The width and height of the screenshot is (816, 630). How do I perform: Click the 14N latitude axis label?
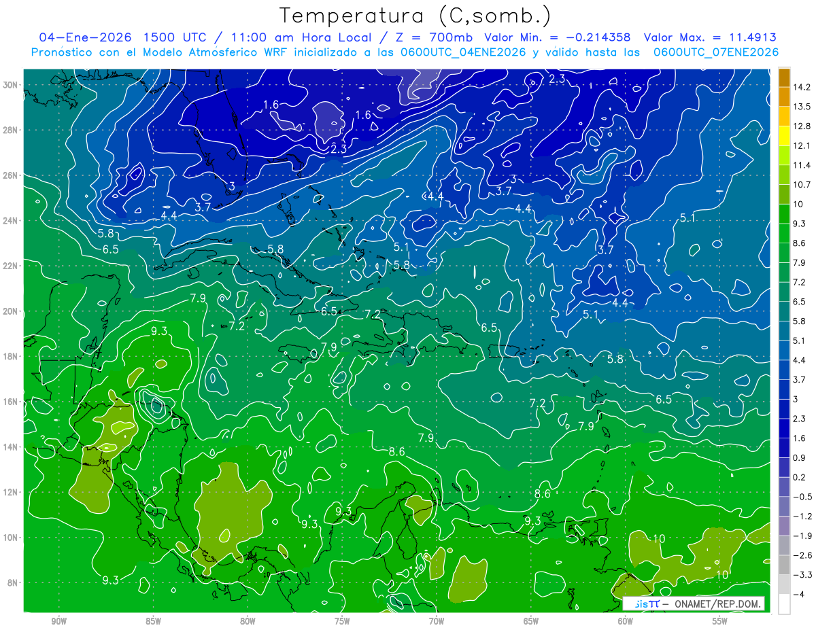click(x=10, y=447)
